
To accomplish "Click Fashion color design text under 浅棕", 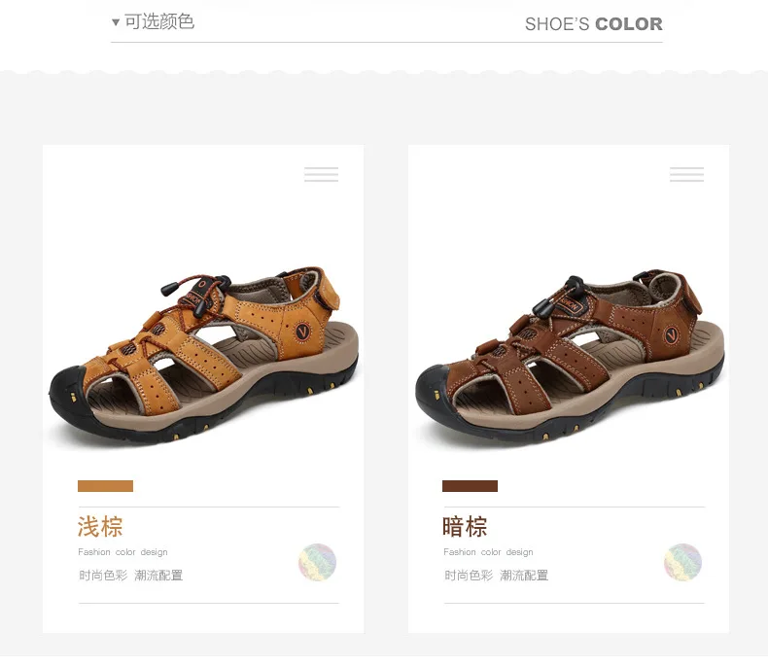I will click(x=122, y=552).
